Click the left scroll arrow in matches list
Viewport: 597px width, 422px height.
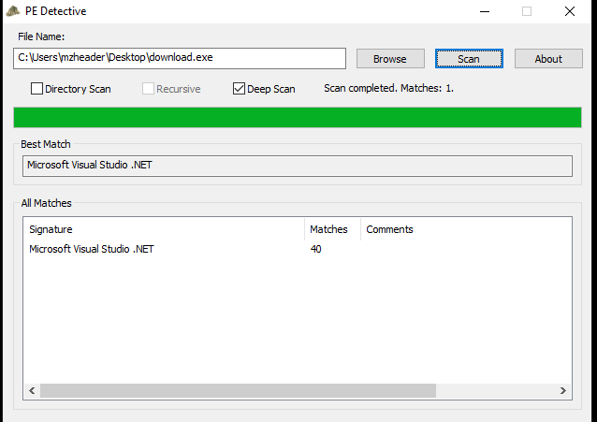click(x=32, y=391)
